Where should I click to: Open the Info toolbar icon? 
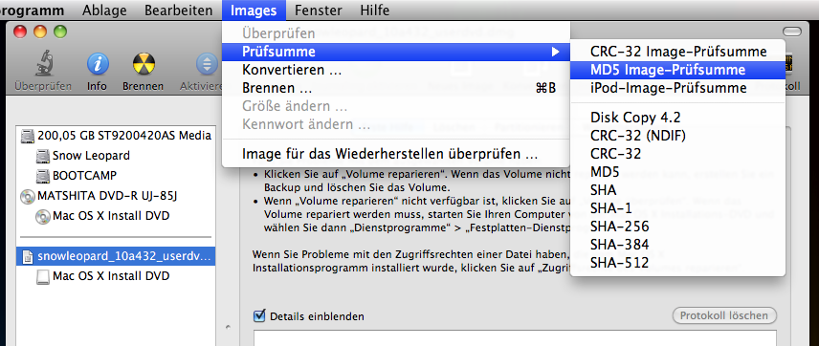(x=98, y=64)
